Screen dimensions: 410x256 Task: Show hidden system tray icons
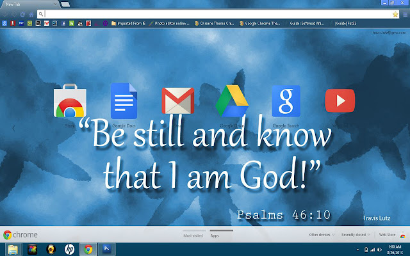(357, 250)
